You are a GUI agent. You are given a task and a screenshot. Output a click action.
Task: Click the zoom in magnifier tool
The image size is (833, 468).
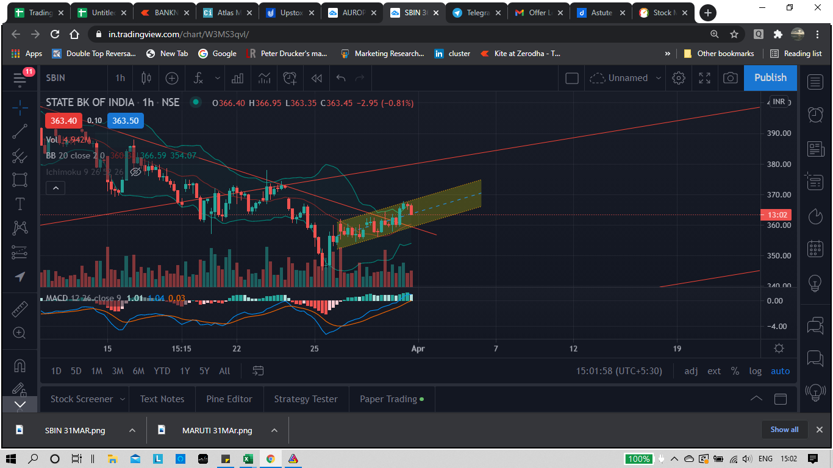click(x=20, y=333)
